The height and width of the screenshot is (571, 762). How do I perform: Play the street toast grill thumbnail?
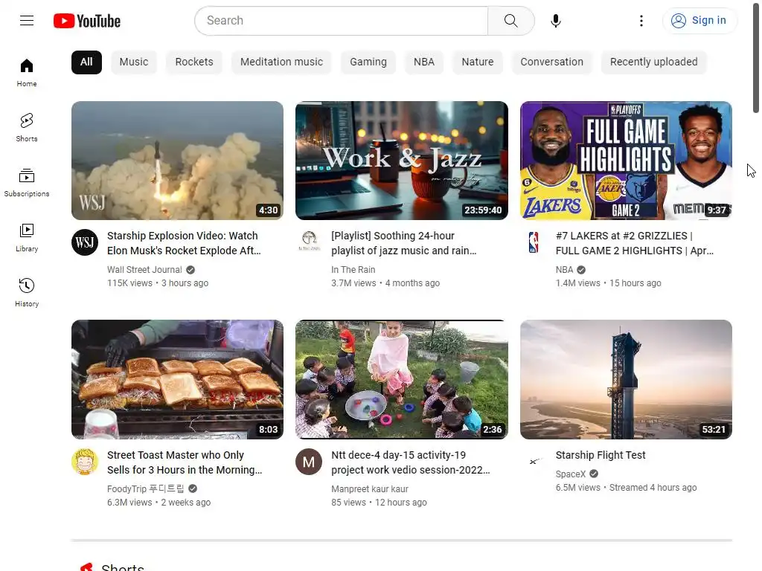click(177, 380)
